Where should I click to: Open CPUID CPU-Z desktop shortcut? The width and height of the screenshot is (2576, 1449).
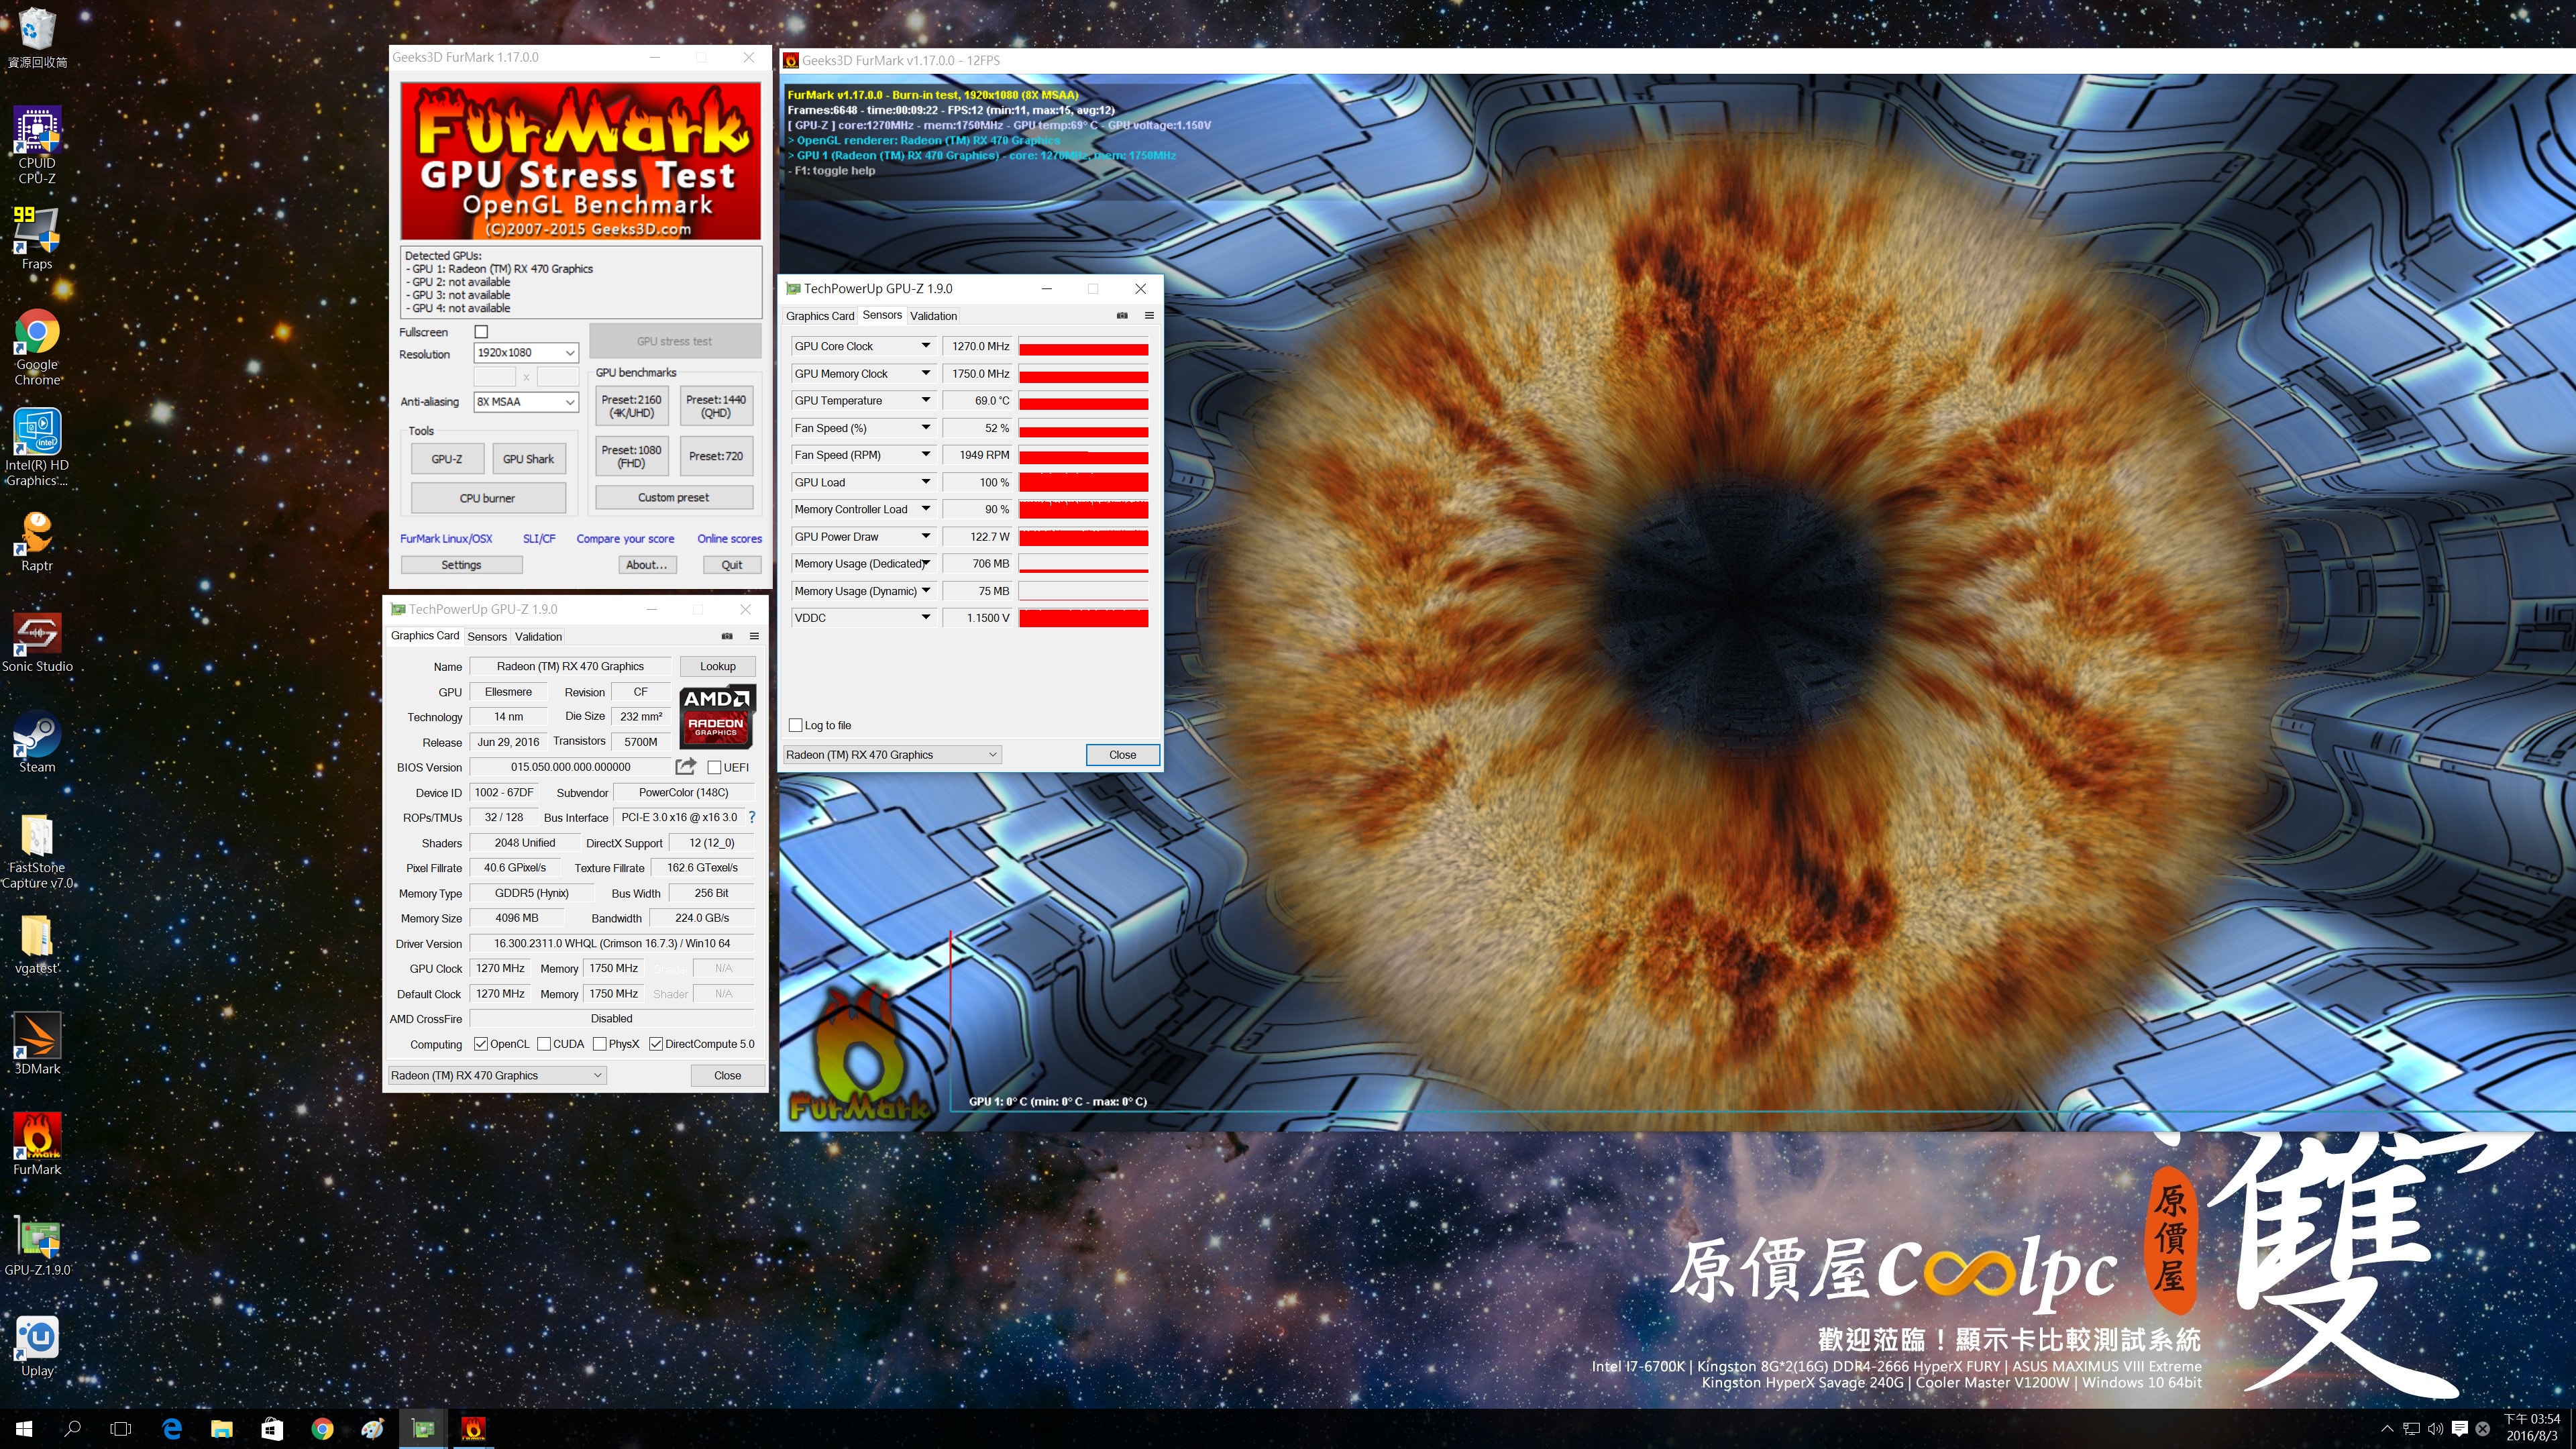[37, 146]
